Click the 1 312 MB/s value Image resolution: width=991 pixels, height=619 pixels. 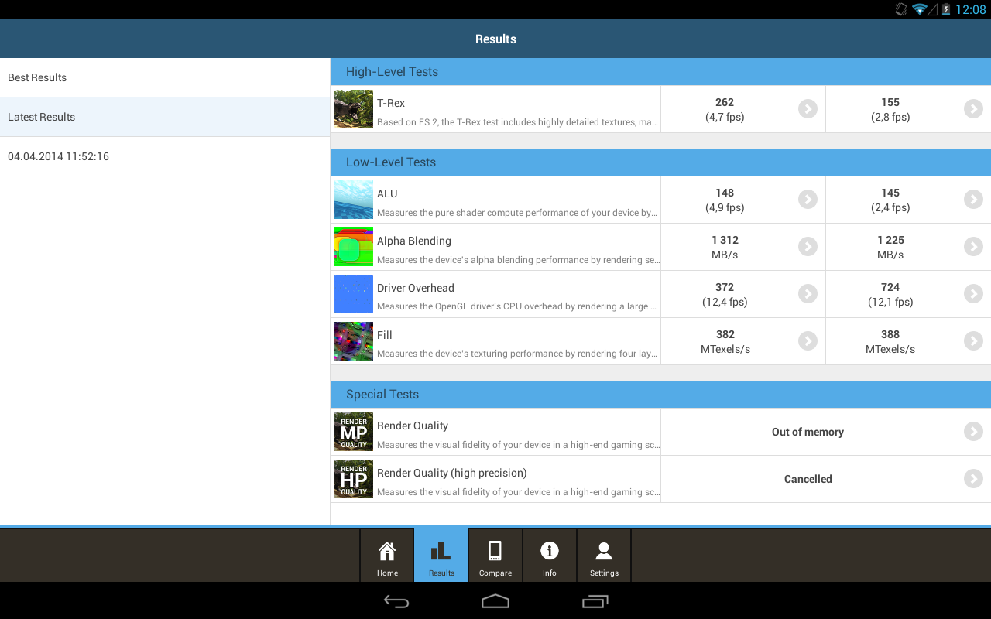pos(725,248)
